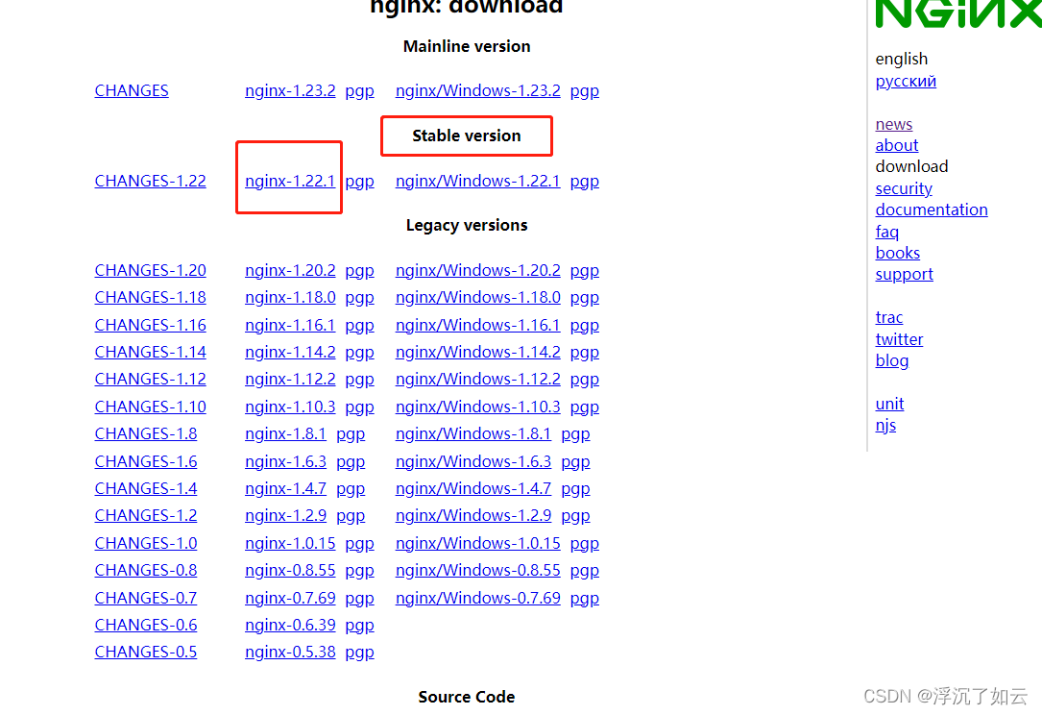Visit the trac link in sidebar

(x=889, y=317)
